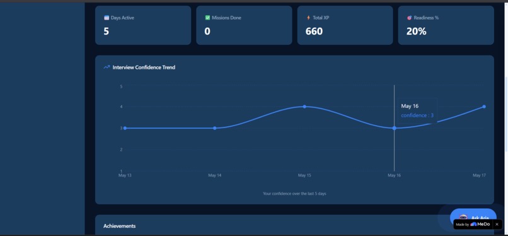Click the May 16 x-axis label

click(x=395, y=175)
